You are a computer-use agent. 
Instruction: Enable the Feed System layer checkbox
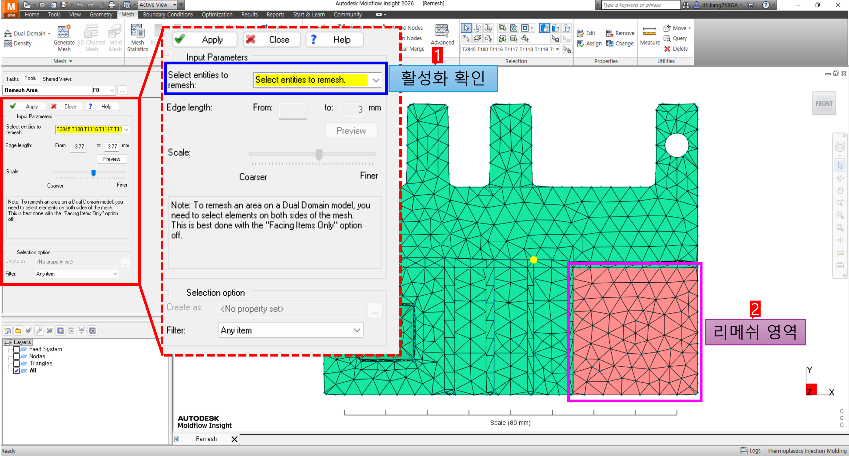tap(16, 349)
